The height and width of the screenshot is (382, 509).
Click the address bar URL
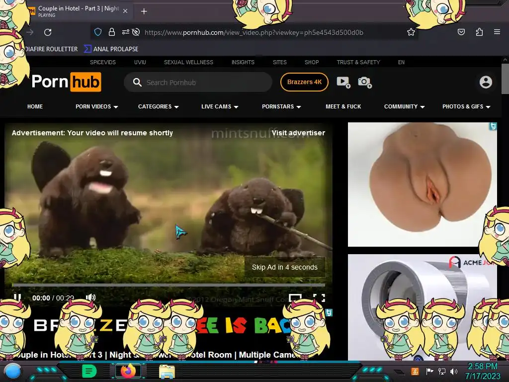pyautogui.click(x=254, y=32)
